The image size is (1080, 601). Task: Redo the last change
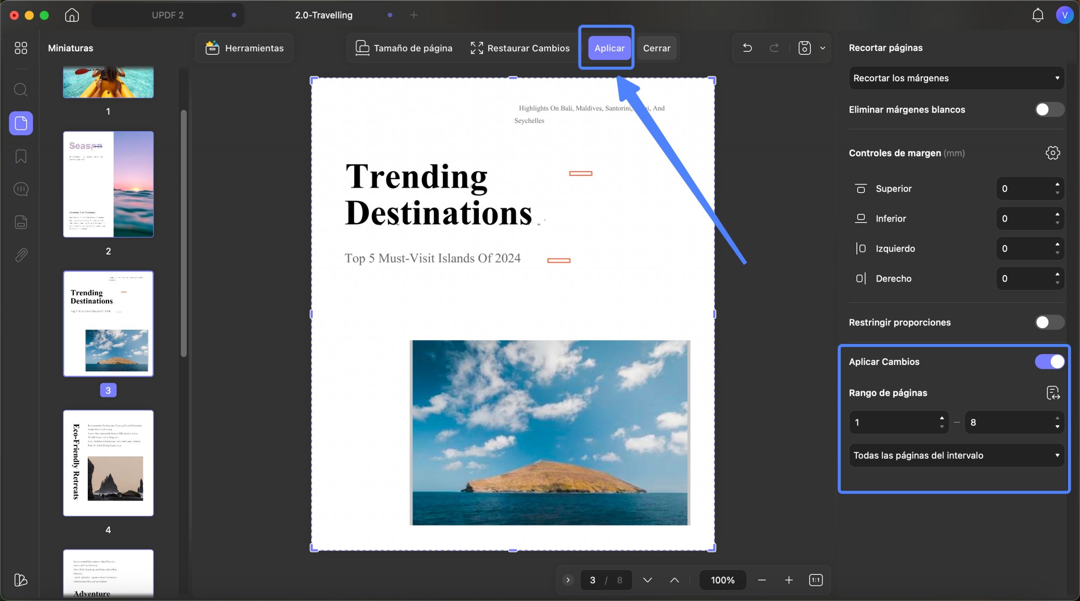coord(774,48)
